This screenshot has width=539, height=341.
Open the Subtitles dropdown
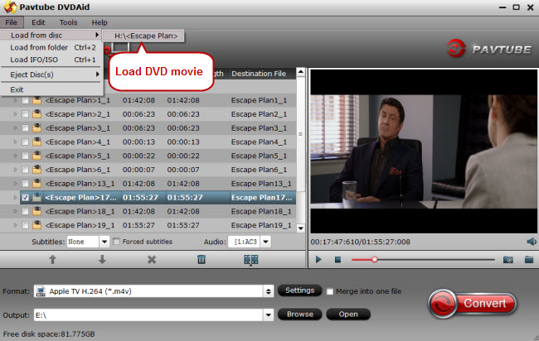(104, 242)
